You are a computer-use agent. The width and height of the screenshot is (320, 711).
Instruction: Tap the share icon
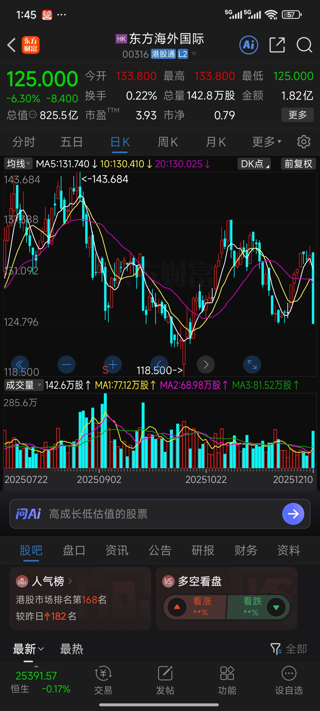[x=277, y=45]
